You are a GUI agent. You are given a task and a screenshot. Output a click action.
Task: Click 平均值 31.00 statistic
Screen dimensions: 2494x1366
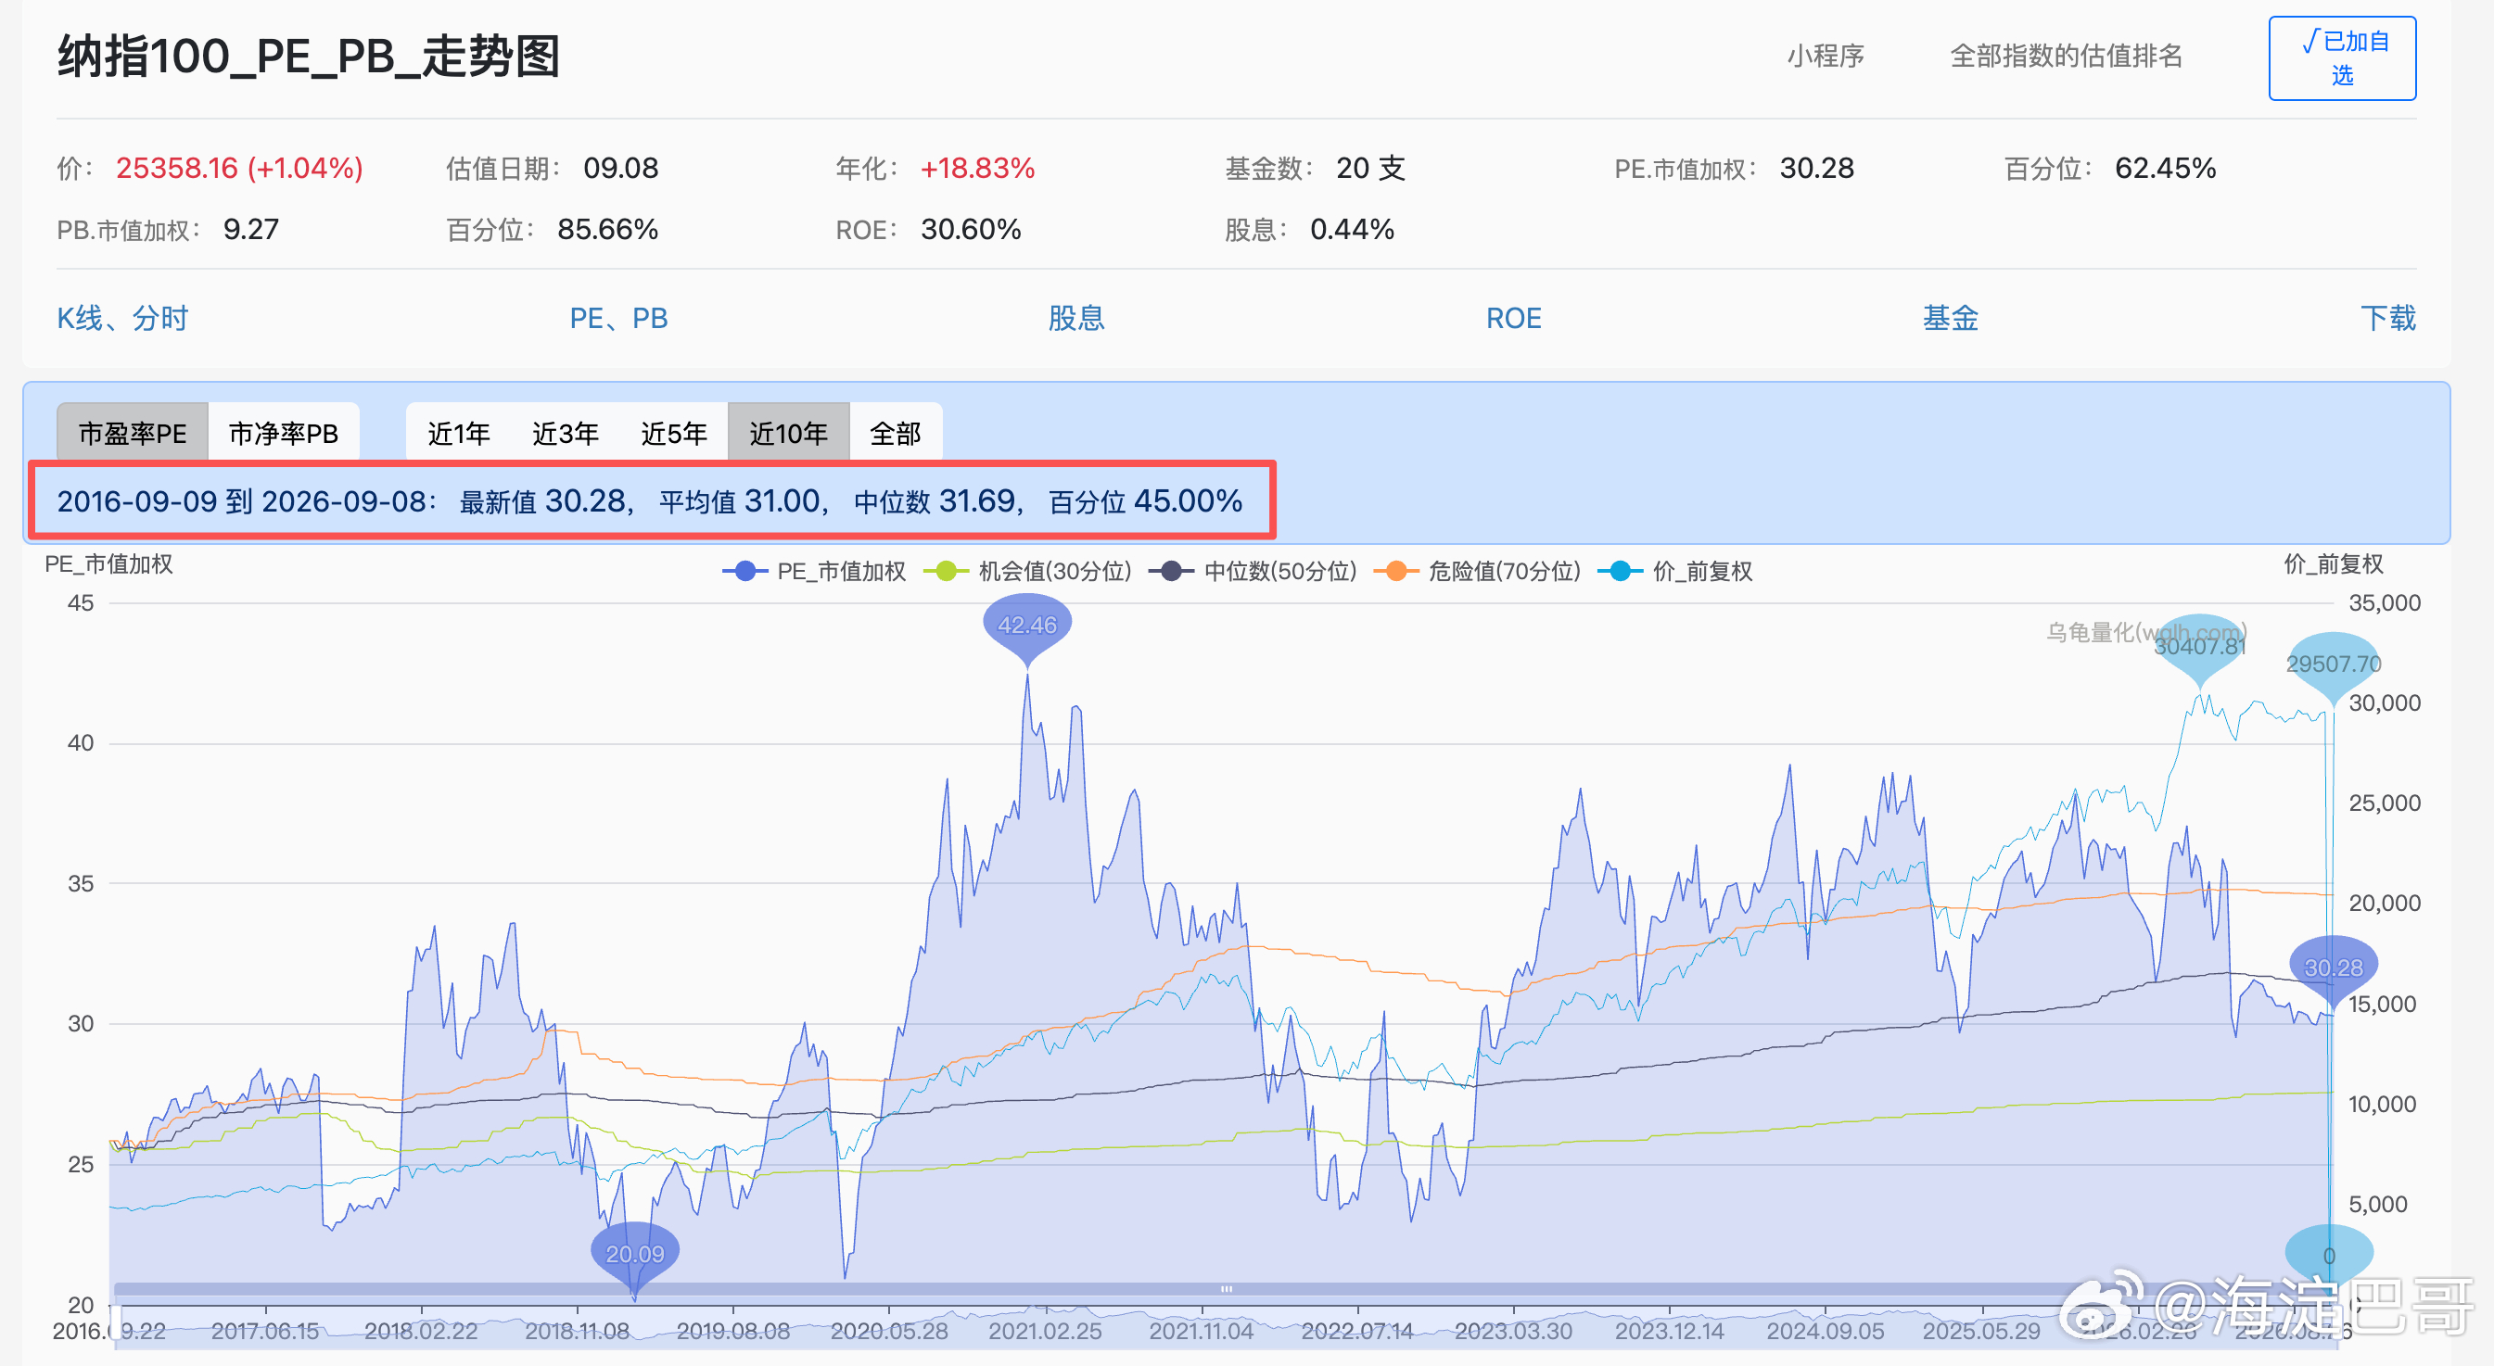[x=741, y=500]
